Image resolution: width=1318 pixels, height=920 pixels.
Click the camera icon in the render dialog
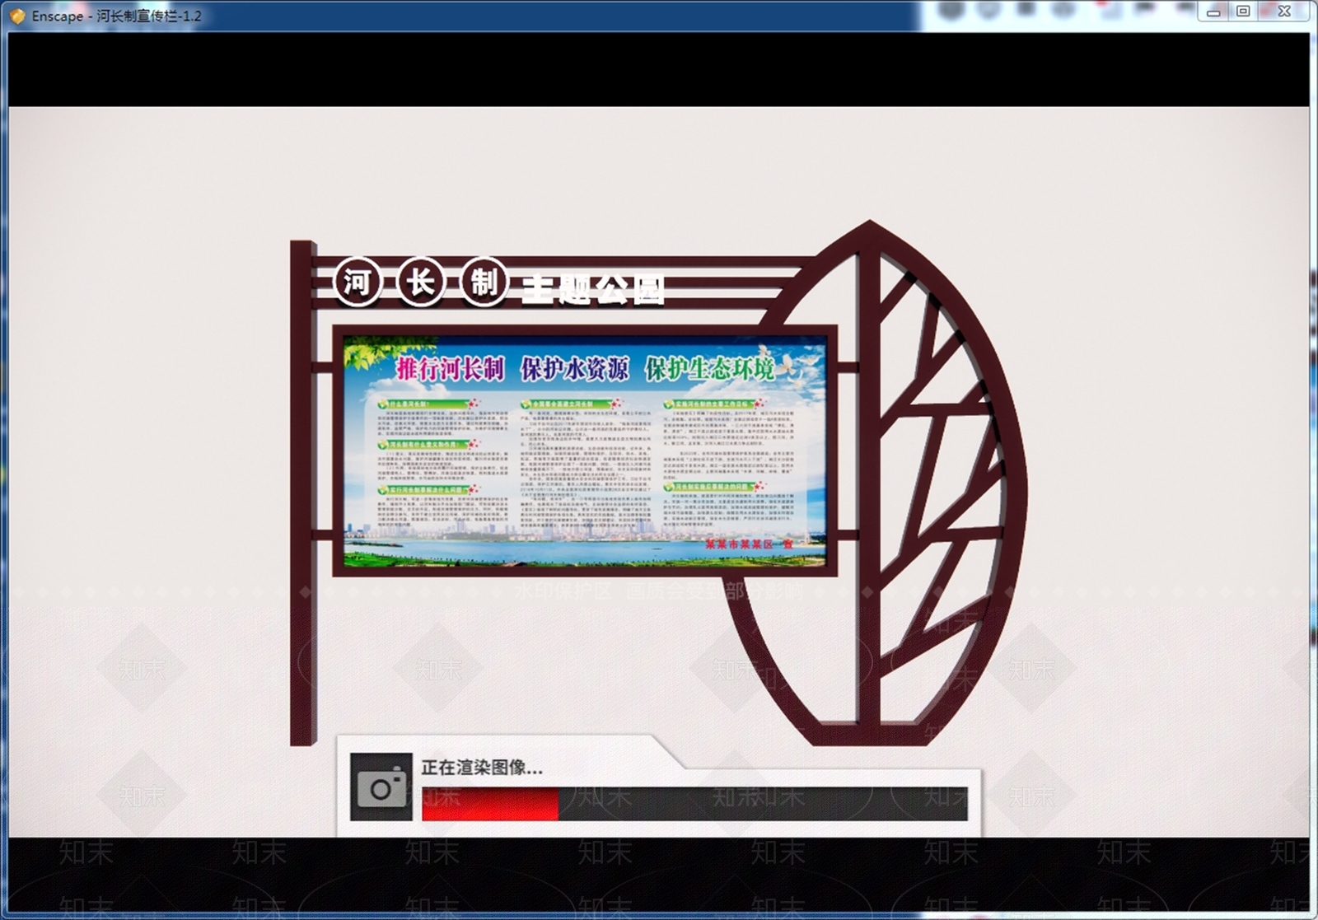(381, 787)
